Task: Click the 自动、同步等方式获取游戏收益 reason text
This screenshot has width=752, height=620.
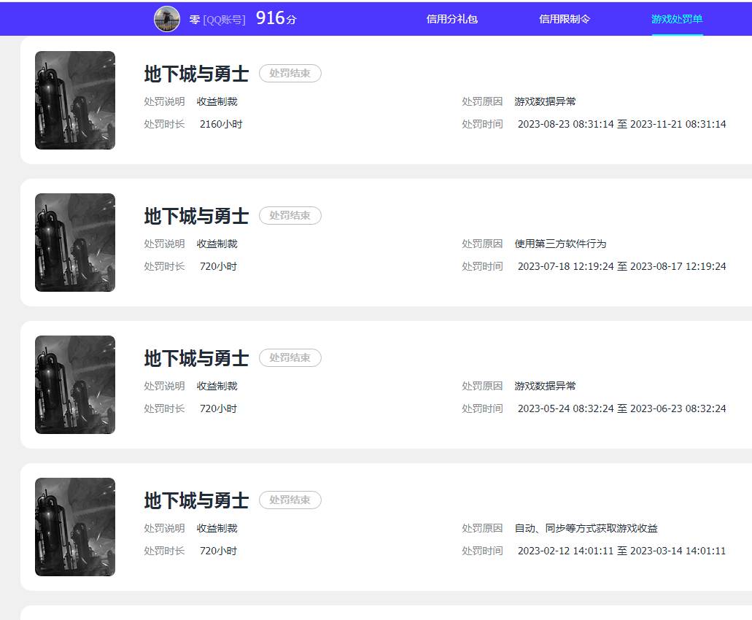Action: click(586, 528)
